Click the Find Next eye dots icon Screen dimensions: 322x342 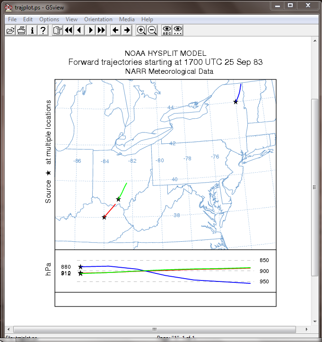click(x=178, y=30)
